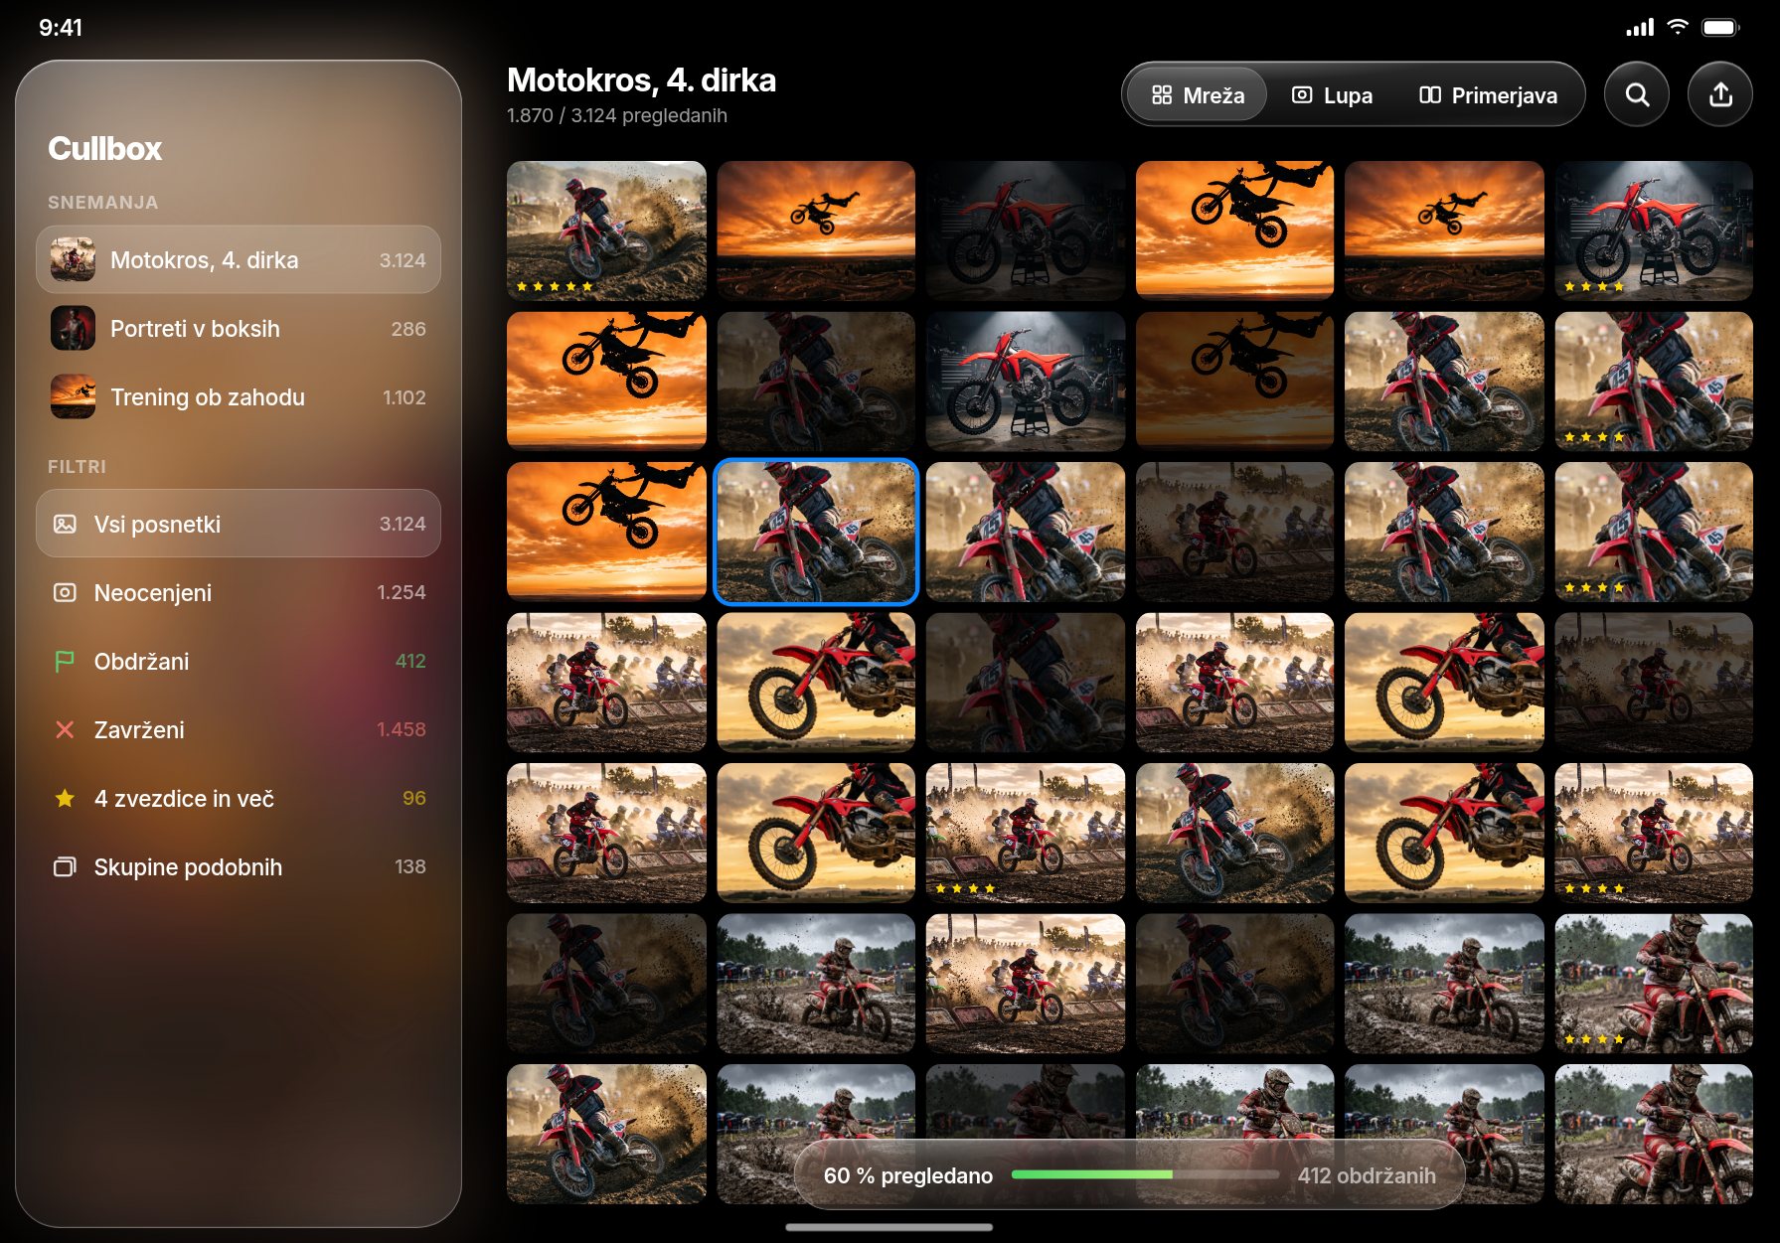Click the 412 obdržanih status text

click(1366, 1175)
